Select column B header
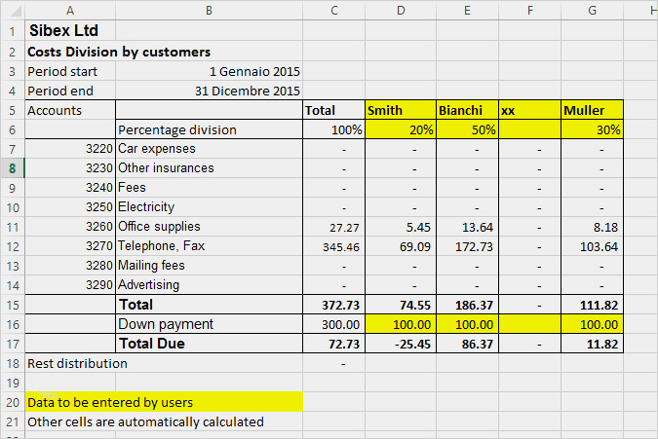This screenshot has height=439, width=658. click(x=209, y=10)
